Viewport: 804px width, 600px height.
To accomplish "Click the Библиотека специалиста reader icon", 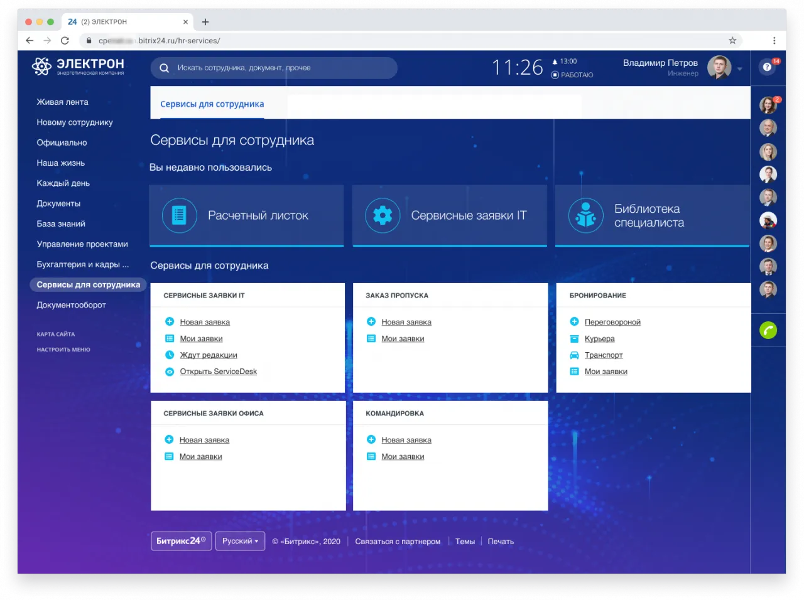I will coord(585,215).
